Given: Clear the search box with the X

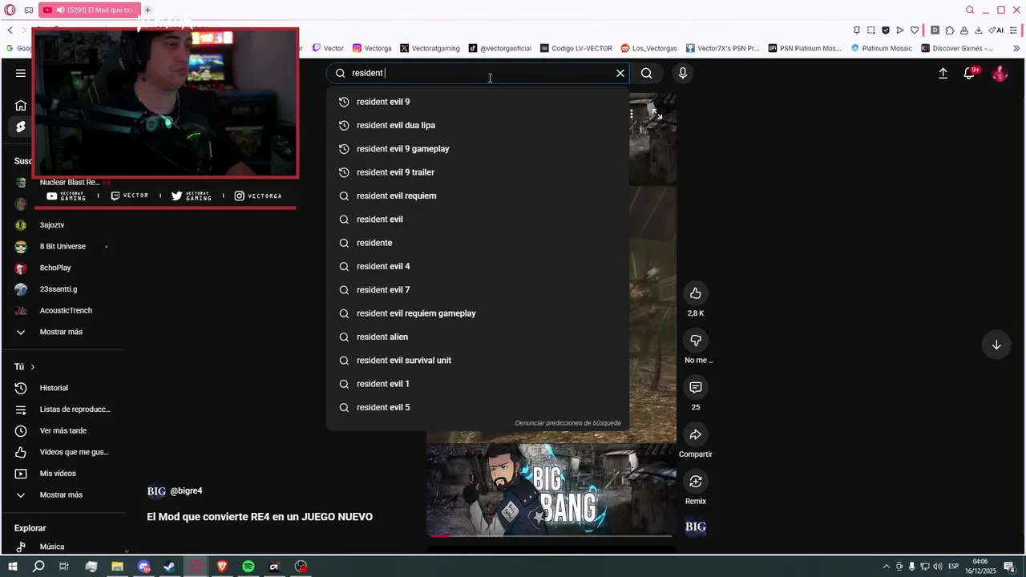Looking at the screenshot, I should coord(620,73).
